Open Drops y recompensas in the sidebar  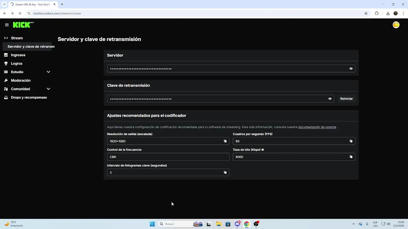(x=29, y=97)
